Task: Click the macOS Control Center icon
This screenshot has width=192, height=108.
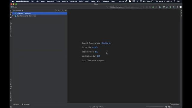Action: [179, 1]
